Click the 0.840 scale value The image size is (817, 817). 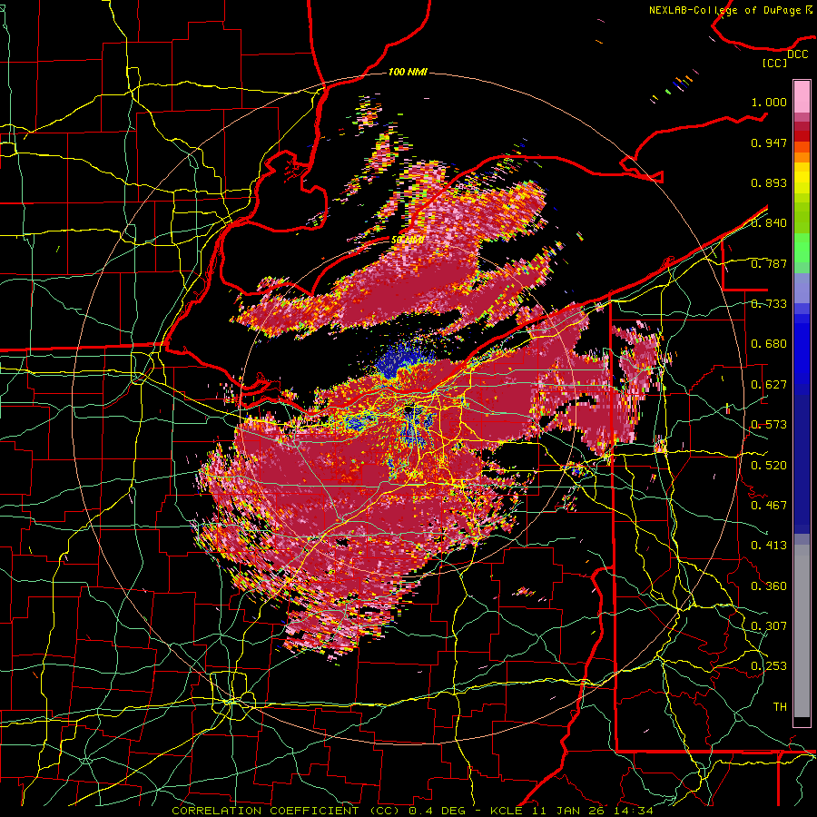pyautogui.click(x=769, y=223)
